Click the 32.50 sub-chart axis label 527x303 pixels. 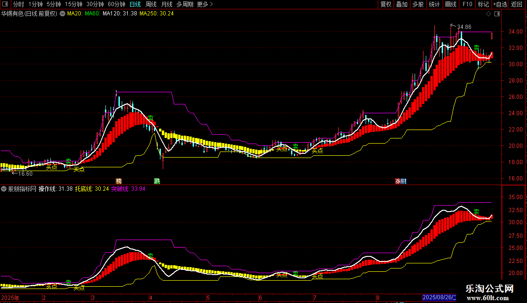515,210
